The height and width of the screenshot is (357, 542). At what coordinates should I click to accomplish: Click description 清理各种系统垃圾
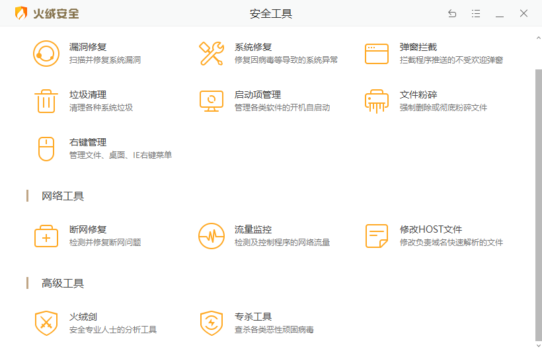click(x=101, y=108)
